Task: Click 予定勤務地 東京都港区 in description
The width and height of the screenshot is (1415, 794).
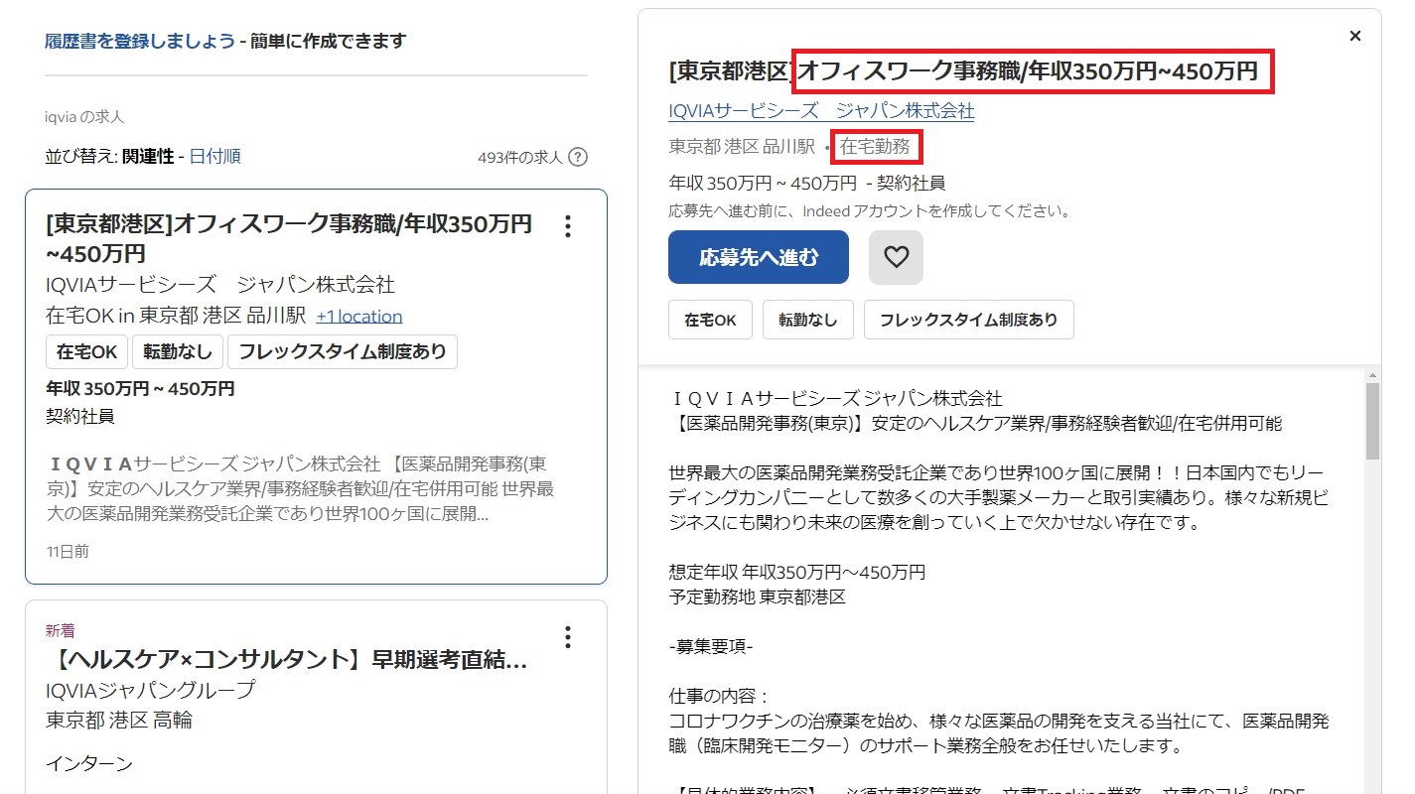Action: [x=758, y=596]
